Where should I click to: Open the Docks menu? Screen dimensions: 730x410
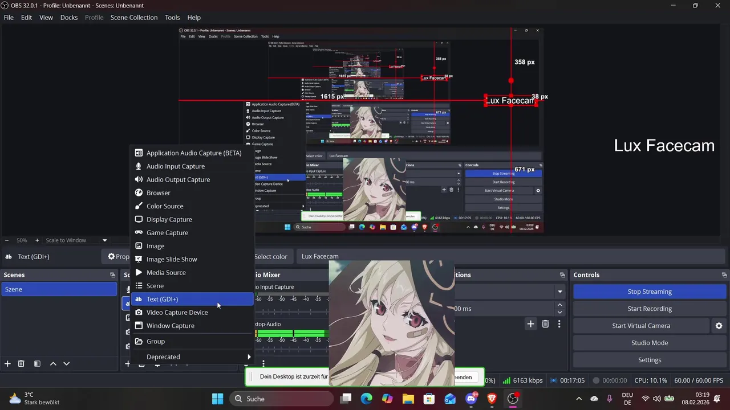pos(69,17)
